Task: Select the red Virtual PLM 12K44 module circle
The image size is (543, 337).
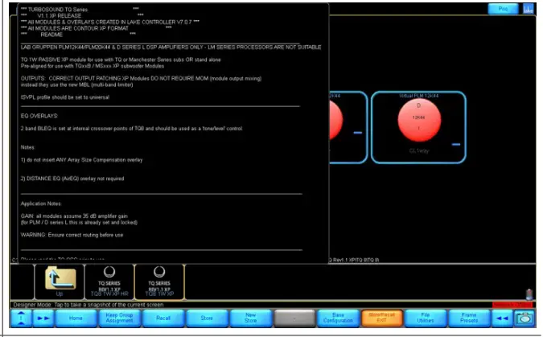Action: (419, 120)
